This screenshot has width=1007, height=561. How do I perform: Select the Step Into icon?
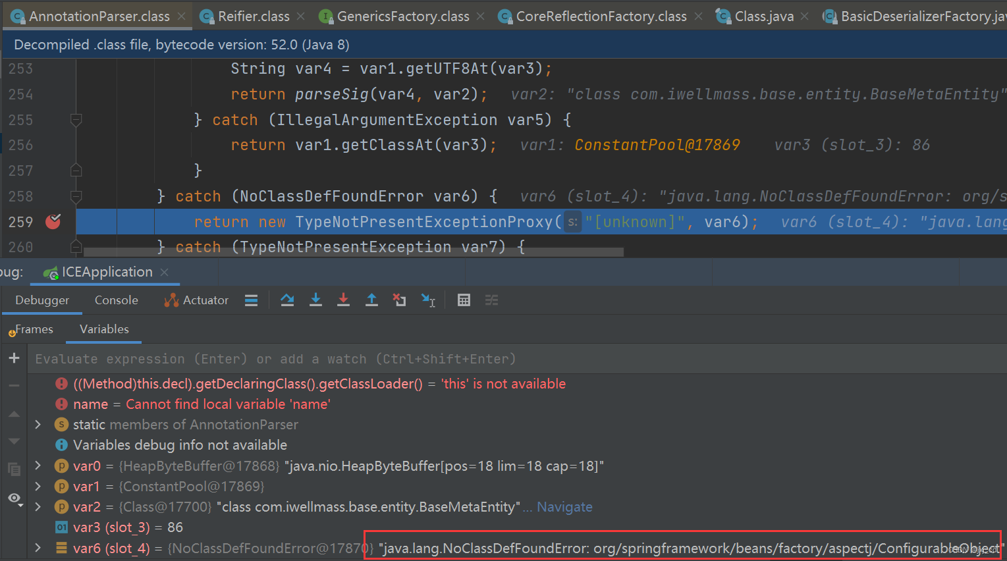[x=315, y=300]
